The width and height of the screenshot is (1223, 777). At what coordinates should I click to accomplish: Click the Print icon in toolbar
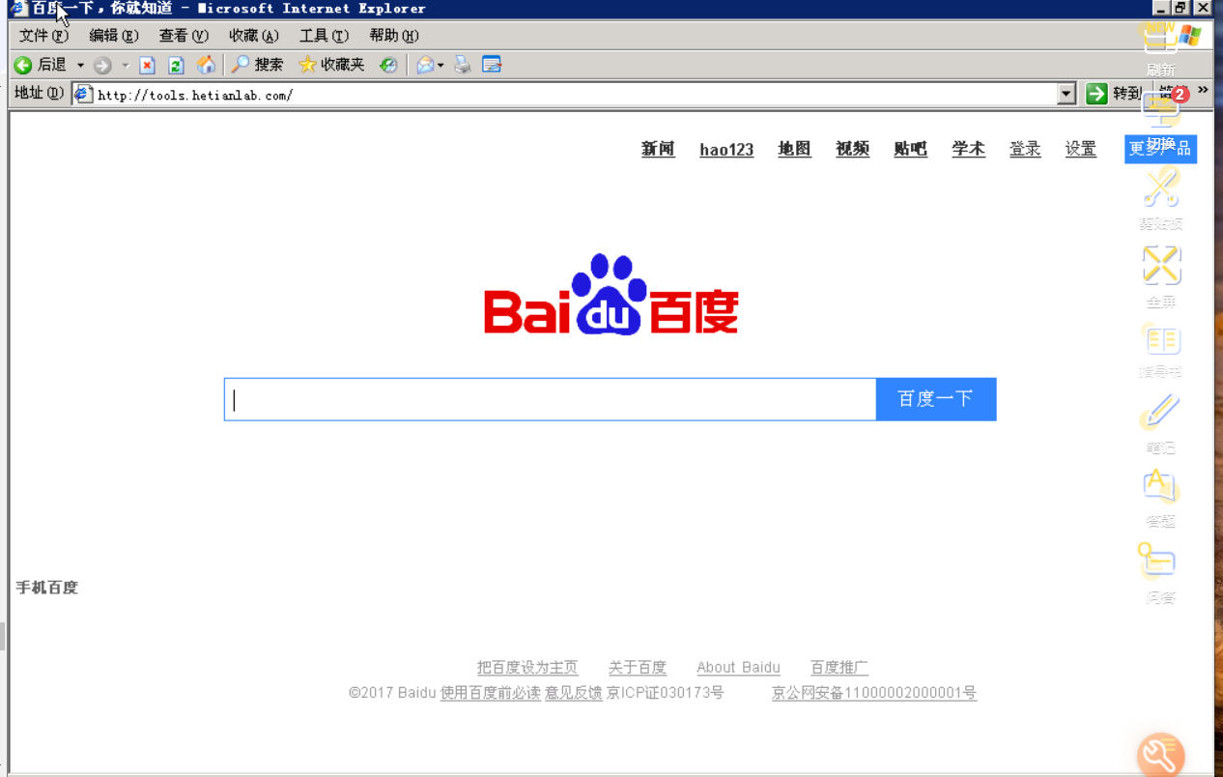(463, 65)
